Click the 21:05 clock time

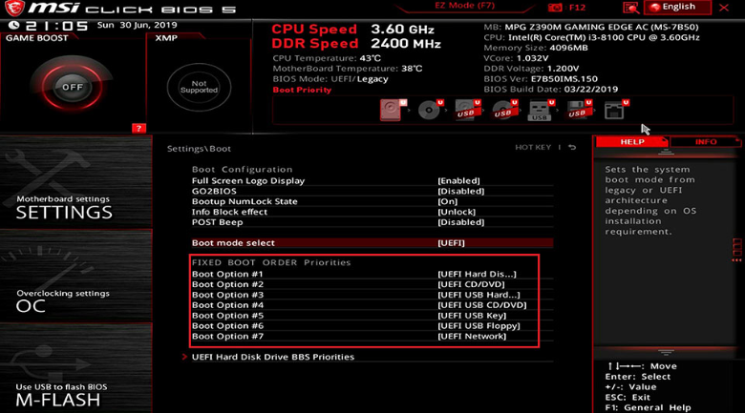56,26
